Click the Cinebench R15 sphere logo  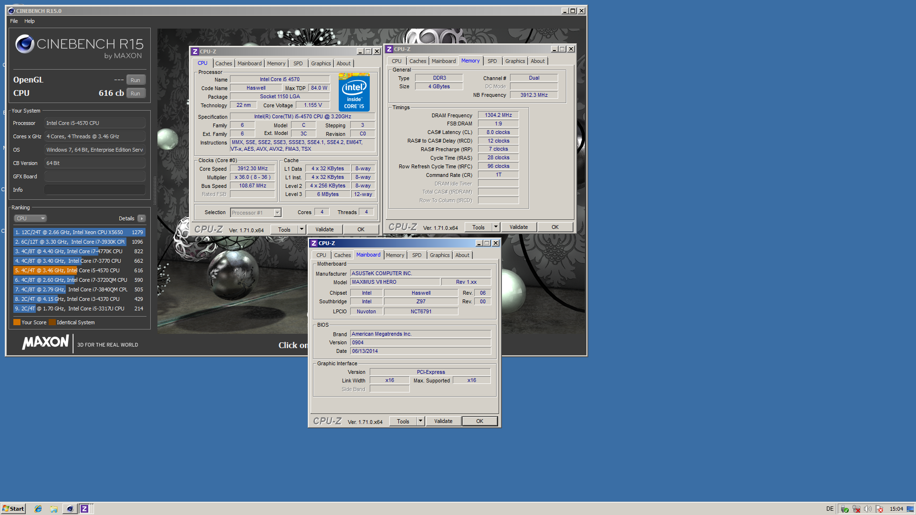point(25,44)
